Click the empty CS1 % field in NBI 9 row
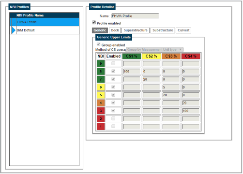Screen dimensions: 243x174 click(x=132, y=63)
